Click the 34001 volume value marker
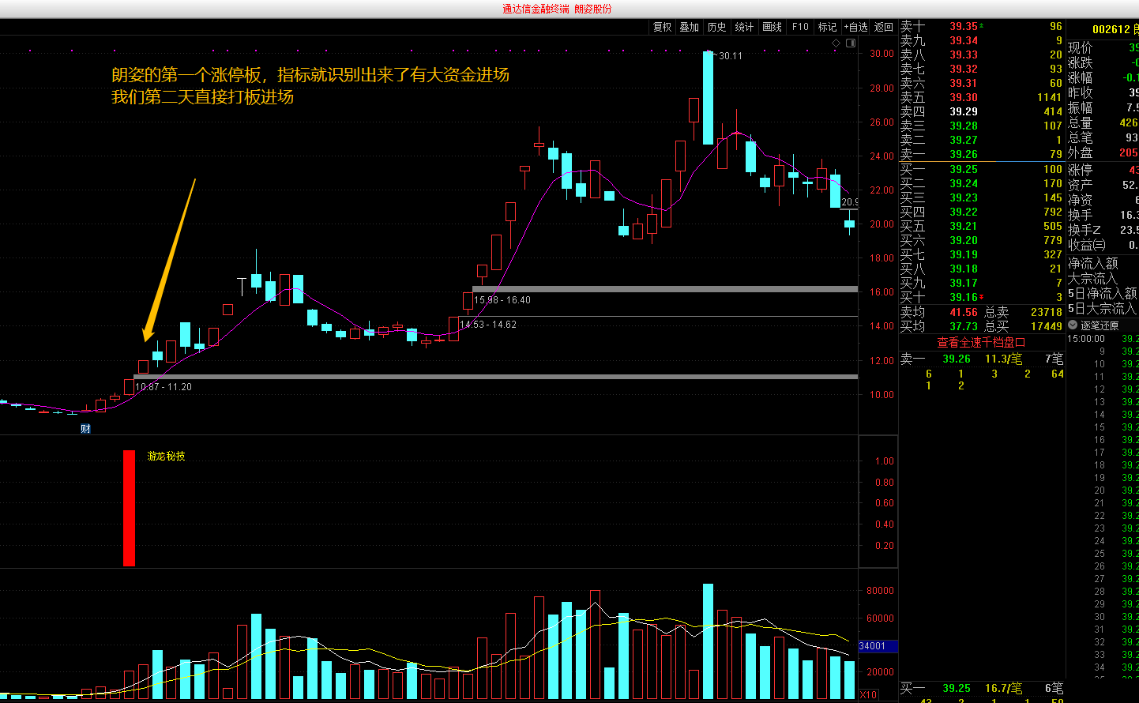This screenshot has height=703, width=1139. click(873, 646)
